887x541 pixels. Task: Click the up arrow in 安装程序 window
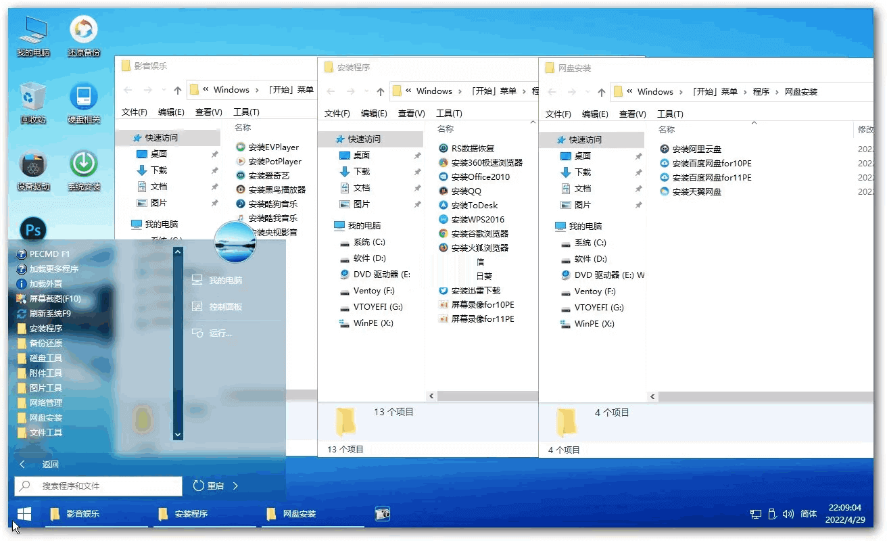pyautogui.click(x=380, y=91)
